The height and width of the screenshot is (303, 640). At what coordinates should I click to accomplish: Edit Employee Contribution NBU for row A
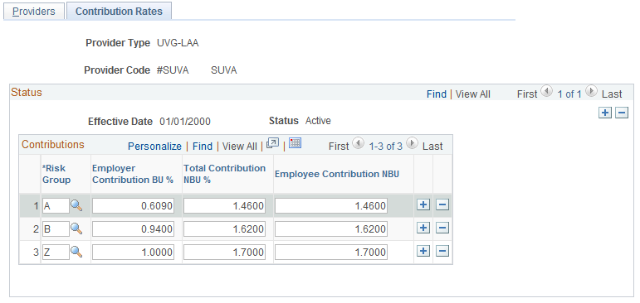point(331,205)
